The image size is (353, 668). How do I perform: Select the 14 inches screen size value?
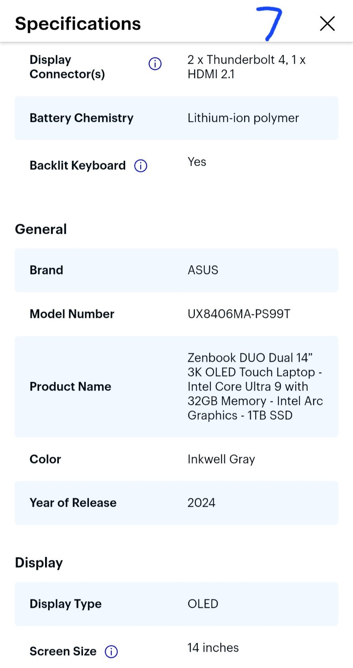click(x=213, y=648)
